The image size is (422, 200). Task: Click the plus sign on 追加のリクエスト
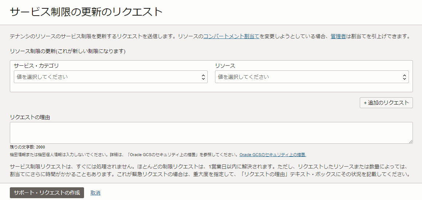click(365, 103)
